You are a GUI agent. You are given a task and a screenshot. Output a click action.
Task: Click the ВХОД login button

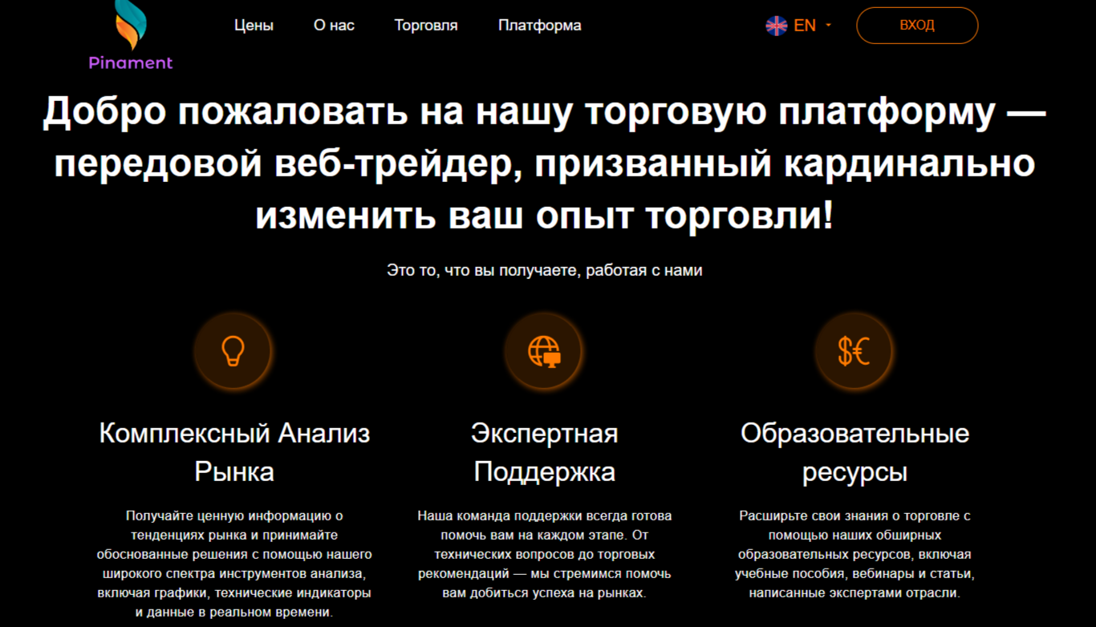[x=917, y=26]
